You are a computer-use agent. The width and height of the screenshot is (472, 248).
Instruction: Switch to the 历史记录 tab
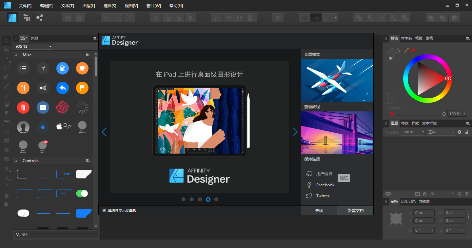pos(408,201)
